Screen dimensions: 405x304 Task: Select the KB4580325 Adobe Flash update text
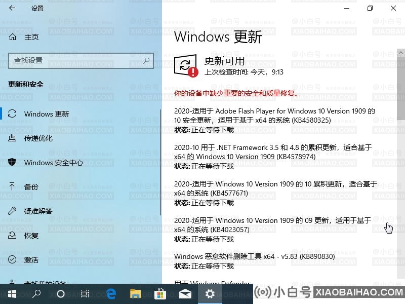click(x=274, y=116)
